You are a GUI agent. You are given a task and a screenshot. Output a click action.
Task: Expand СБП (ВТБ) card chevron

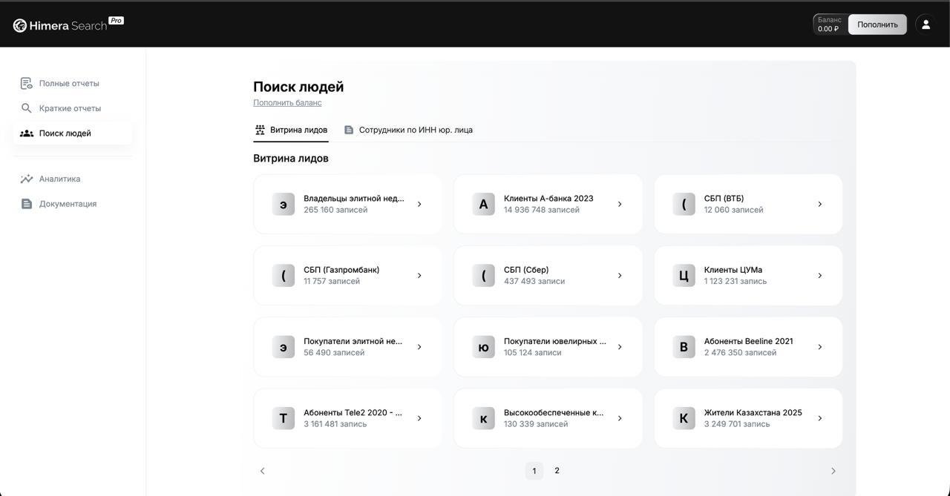coord(819,204)
